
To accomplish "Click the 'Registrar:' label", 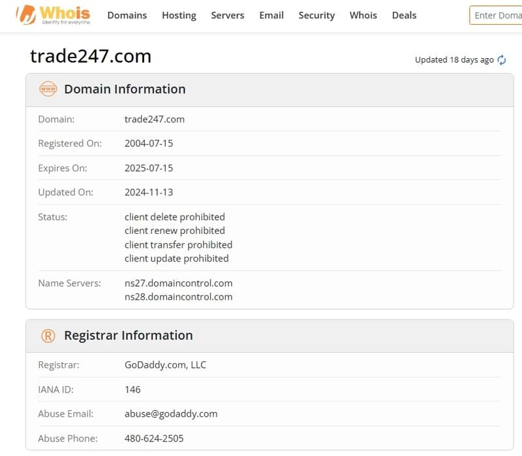I will point(59,365).
